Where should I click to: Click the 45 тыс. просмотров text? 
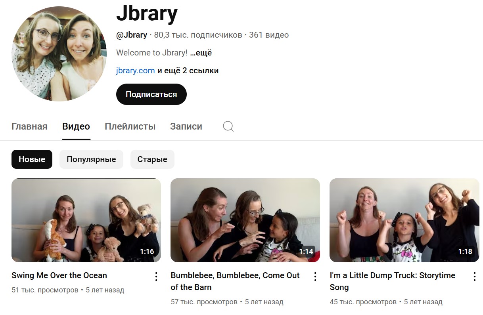(363, 302)
